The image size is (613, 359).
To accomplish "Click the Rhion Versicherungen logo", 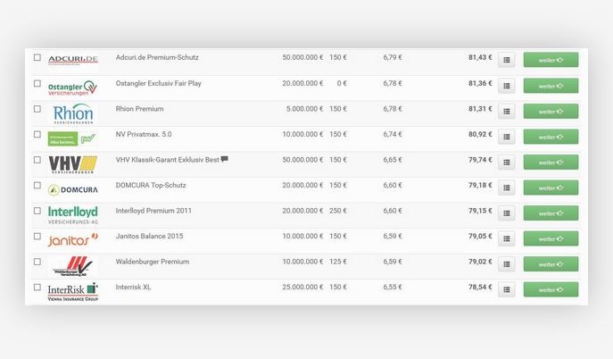I will (x=73, y=113).
